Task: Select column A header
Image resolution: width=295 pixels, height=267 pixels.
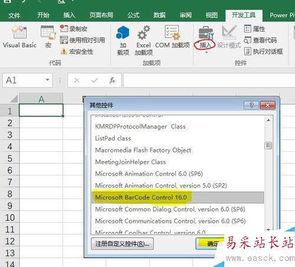Action: pyautogui.click(x=41, y=99)
